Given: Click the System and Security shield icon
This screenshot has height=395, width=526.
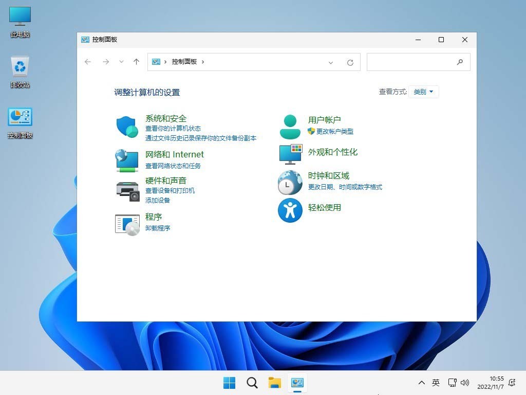Looking at the screenshot, I should (127, 127).
